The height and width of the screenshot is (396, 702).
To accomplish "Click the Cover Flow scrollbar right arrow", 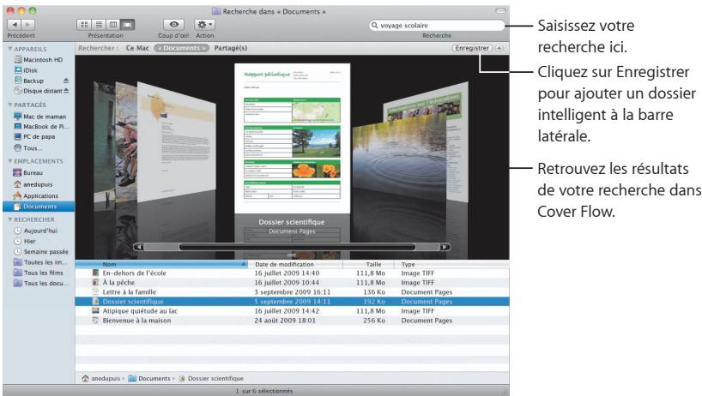I will tap(445, 247).
